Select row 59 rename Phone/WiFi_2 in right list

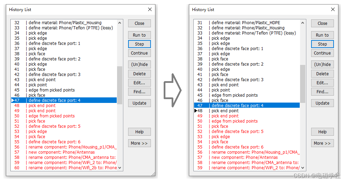tap(247, 168)
